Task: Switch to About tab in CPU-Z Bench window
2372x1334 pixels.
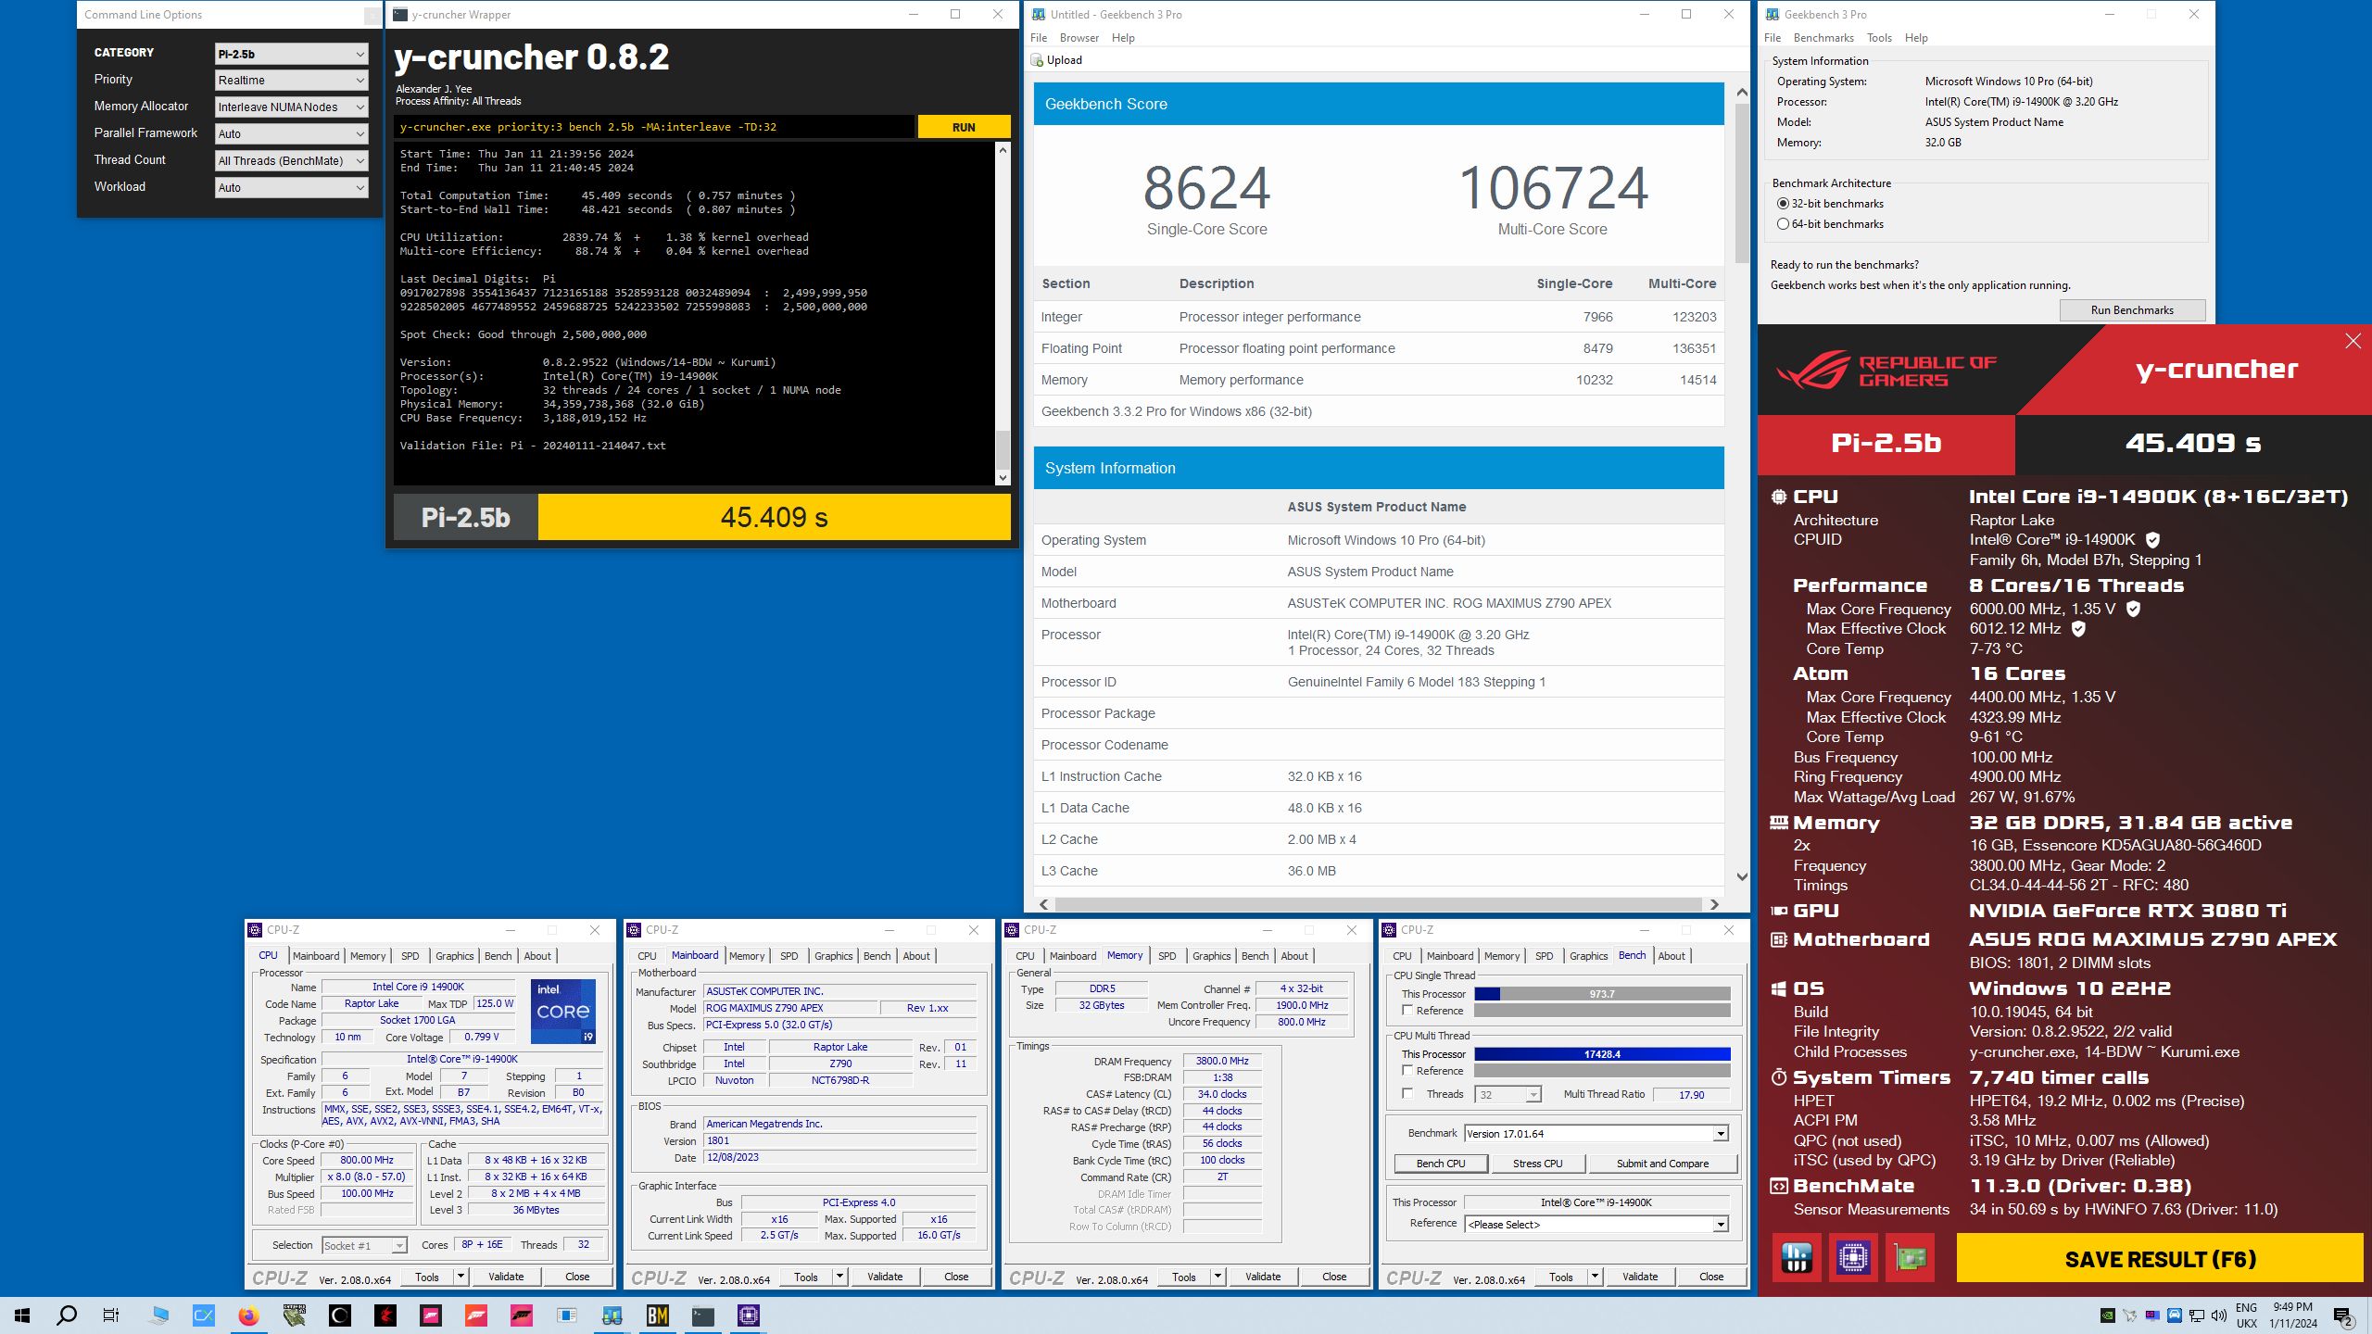Action: click(x=1672, y=956)
